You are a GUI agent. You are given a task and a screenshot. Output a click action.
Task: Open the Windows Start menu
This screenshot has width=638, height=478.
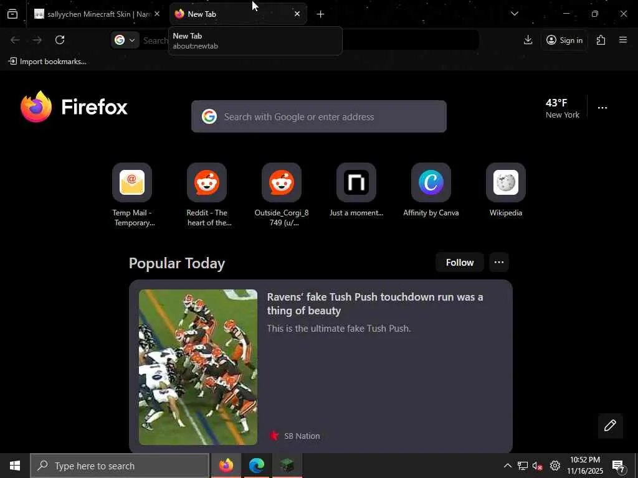[x=15, y=466]
